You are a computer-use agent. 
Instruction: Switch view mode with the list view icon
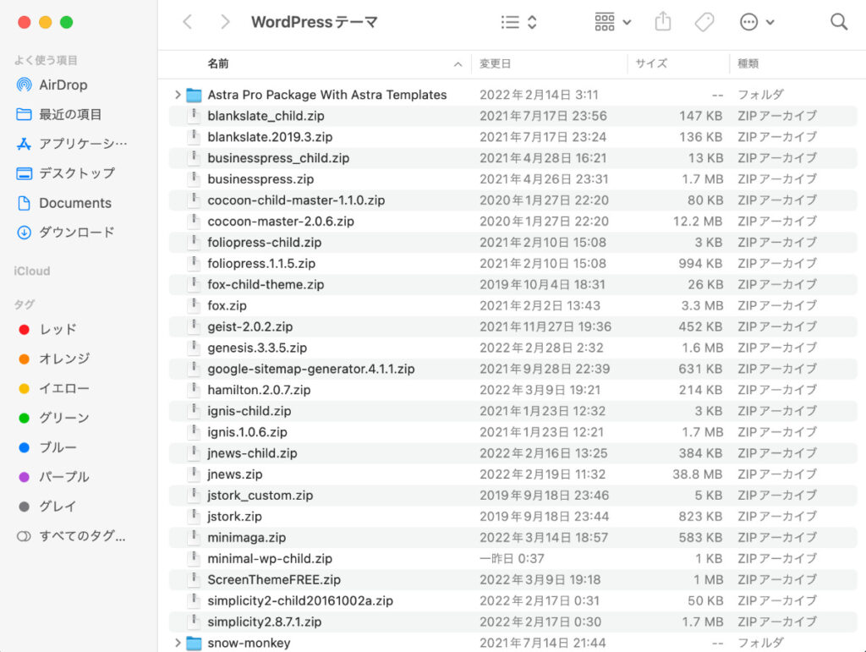(x=518, y=22)
